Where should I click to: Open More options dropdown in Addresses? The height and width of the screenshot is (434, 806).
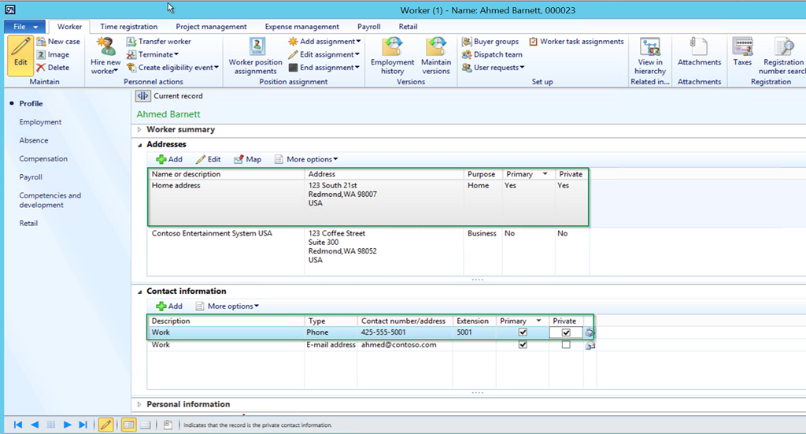point(305,159)
